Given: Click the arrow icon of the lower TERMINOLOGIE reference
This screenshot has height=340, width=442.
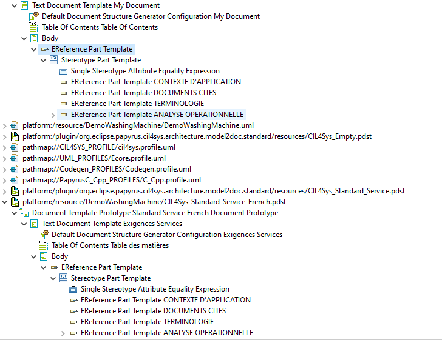Looking at the screenshot, I should (x=74, y=322).
